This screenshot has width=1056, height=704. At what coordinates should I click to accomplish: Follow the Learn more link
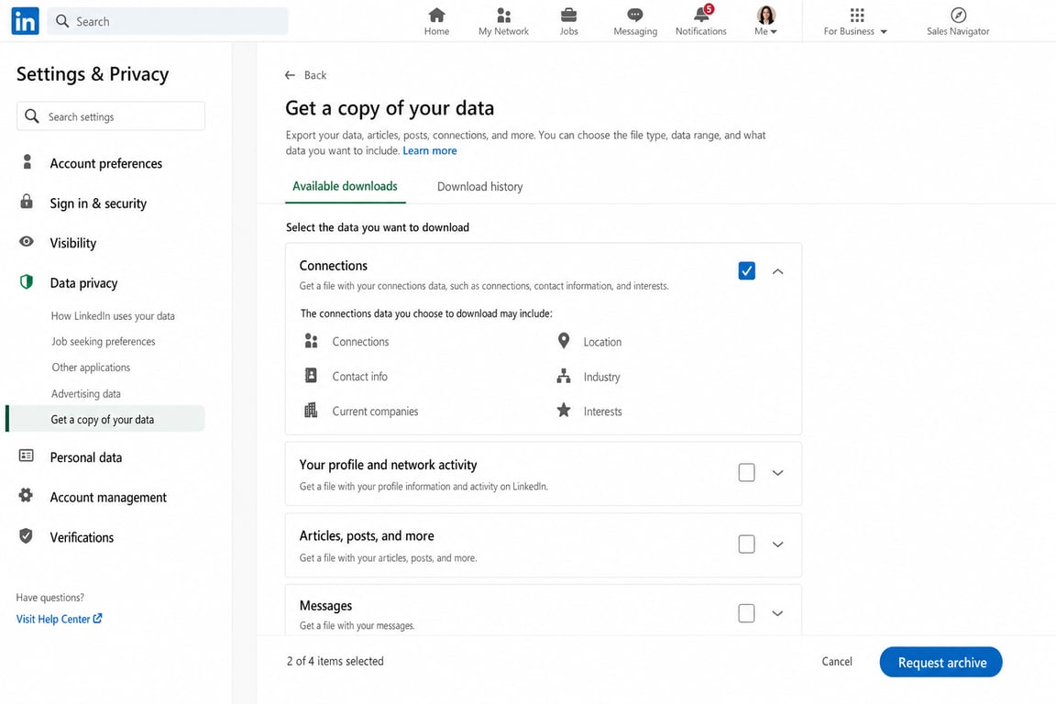(x=430, y=151)
